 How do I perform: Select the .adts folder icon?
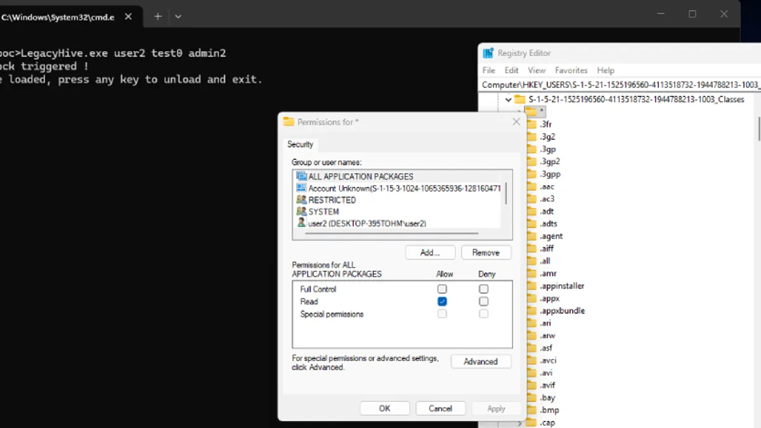pyautogui.click(x=532, y=223)
